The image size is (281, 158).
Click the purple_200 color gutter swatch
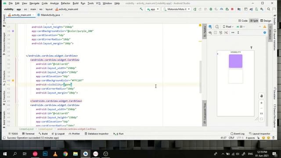[x=13, y=31]
